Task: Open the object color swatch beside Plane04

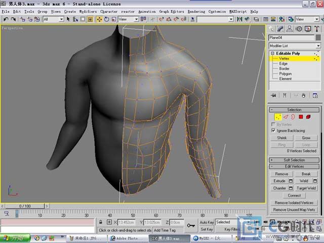Action: [318, 37]
